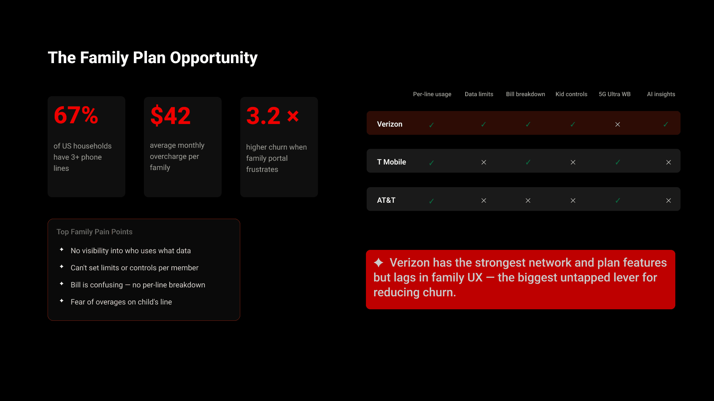Viewport: 714px width, 401px height.
Task: Click the 'Bill breakdown' column header
Action: point(525,94)
